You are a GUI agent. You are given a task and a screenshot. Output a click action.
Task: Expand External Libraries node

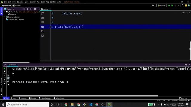tap(4, 17)
